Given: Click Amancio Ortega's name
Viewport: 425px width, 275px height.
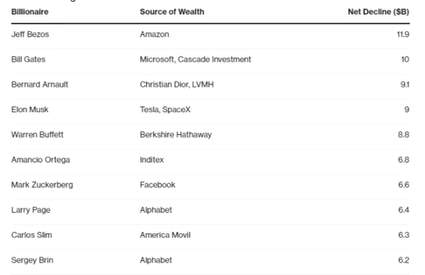Looking at the screenshot, I should coord(41,160).
